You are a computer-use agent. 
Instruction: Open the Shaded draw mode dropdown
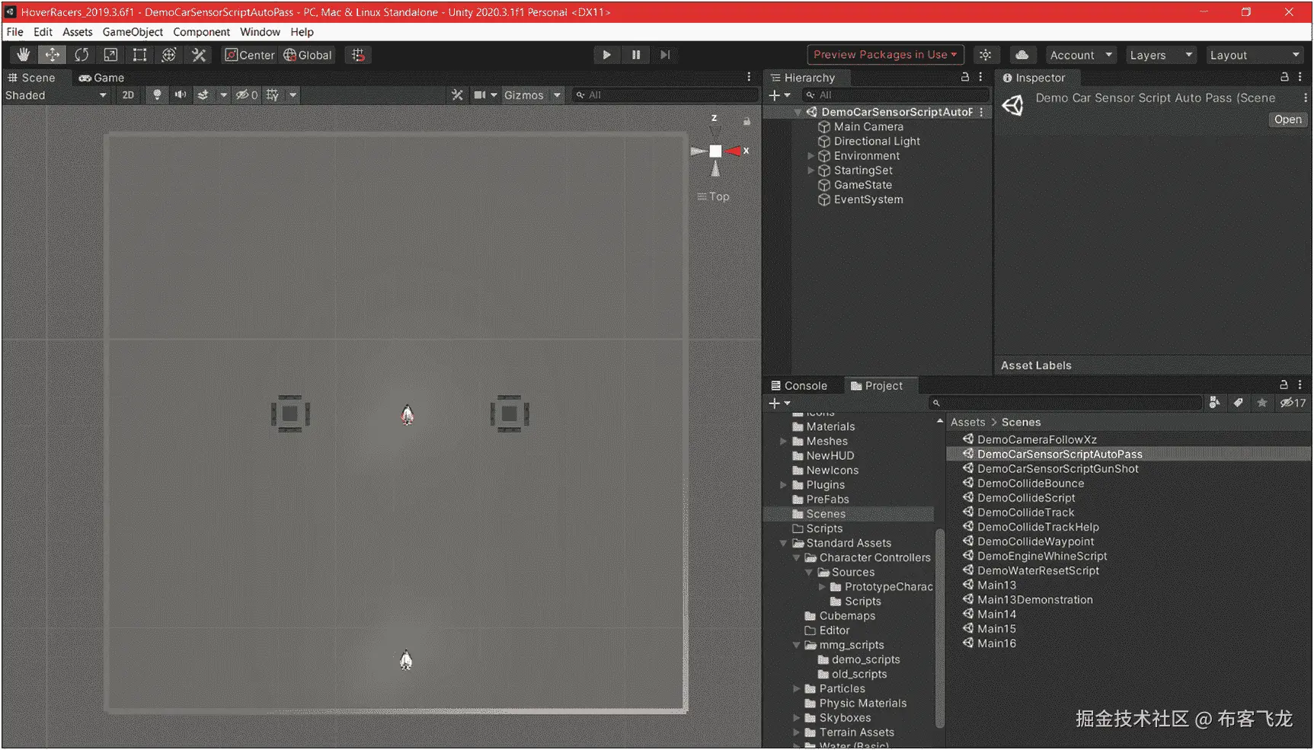56,95
